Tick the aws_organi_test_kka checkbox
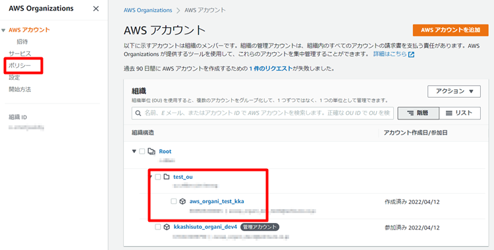Image resolution: width=494 pixels, height=250 pixels. tap(174, 201)
